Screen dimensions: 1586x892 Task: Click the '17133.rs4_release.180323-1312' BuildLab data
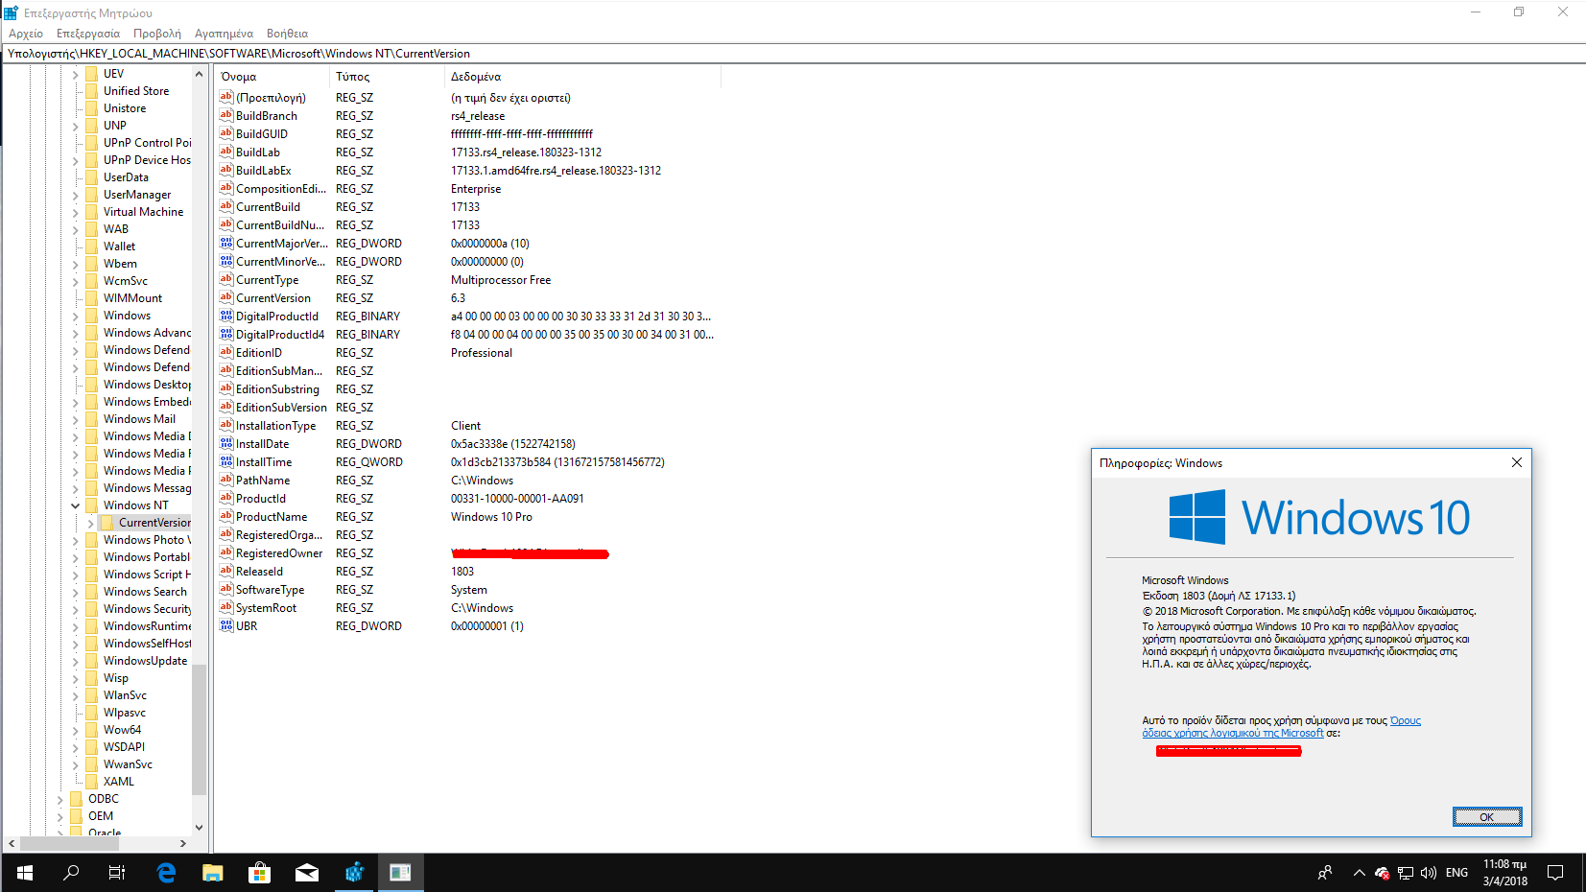point(527,153)
